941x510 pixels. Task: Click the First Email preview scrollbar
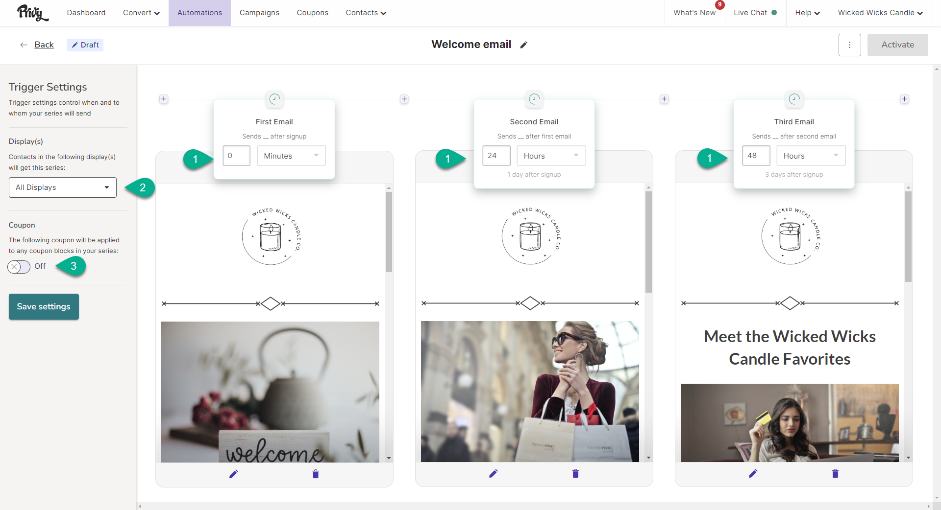click(389, 232)
